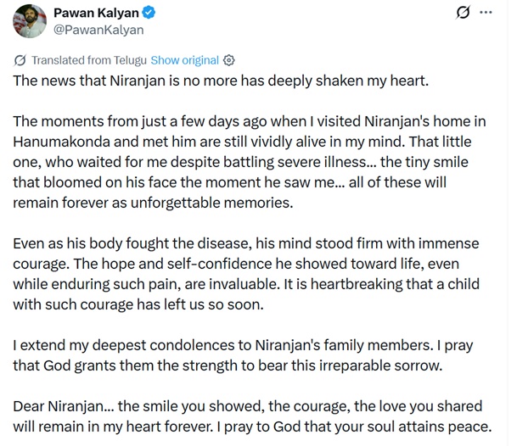Click the sentence about Niranjan is no more

[221, 81]
